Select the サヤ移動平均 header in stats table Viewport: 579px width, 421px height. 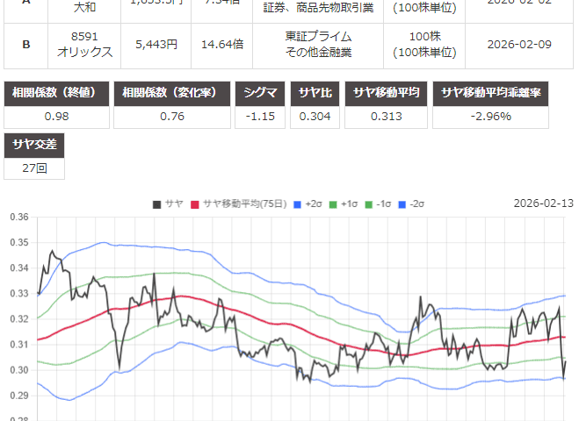(387, 93)
